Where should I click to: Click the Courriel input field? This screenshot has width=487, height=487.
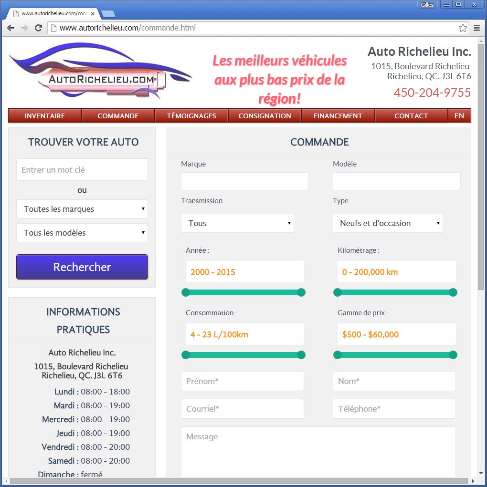243,409
